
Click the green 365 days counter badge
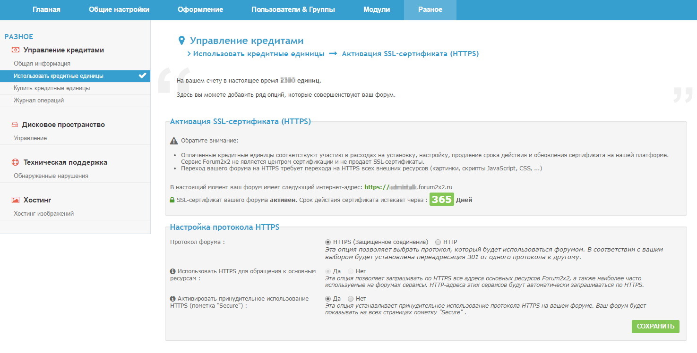tap(442, 199)
